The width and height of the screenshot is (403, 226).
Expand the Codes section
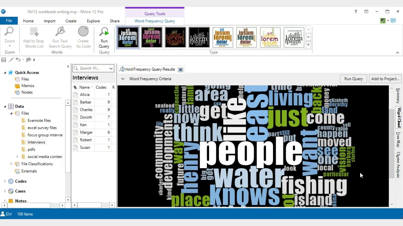[5, 181]
